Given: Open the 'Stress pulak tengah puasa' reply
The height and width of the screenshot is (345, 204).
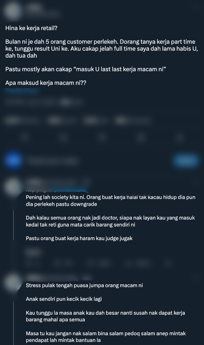Looking at the screenshot, I should (x=106, y=313).
